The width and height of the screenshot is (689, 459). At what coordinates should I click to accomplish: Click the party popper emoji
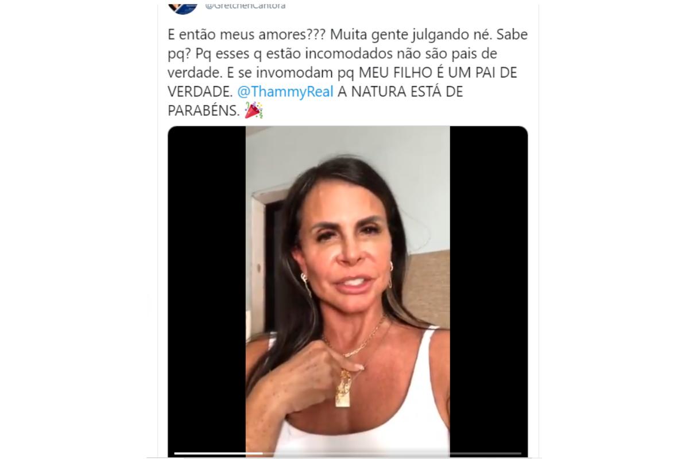point(254,110)
